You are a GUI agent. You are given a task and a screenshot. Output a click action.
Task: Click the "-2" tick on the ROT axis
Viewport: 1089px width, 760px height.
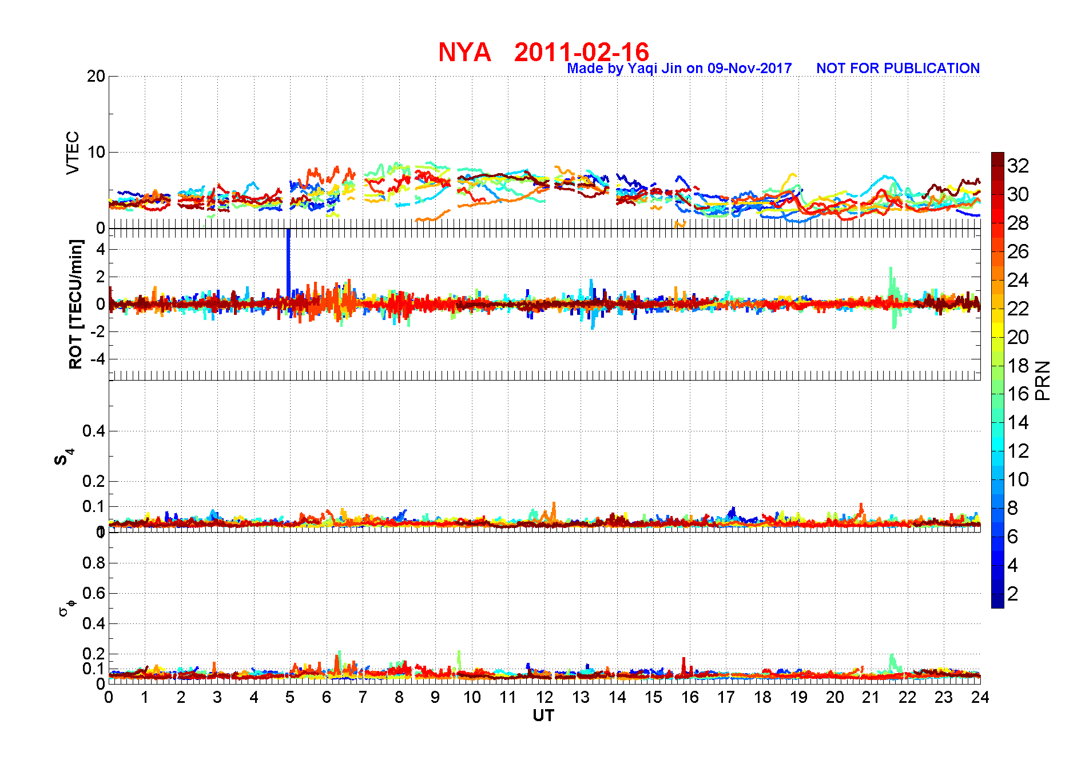98,332
